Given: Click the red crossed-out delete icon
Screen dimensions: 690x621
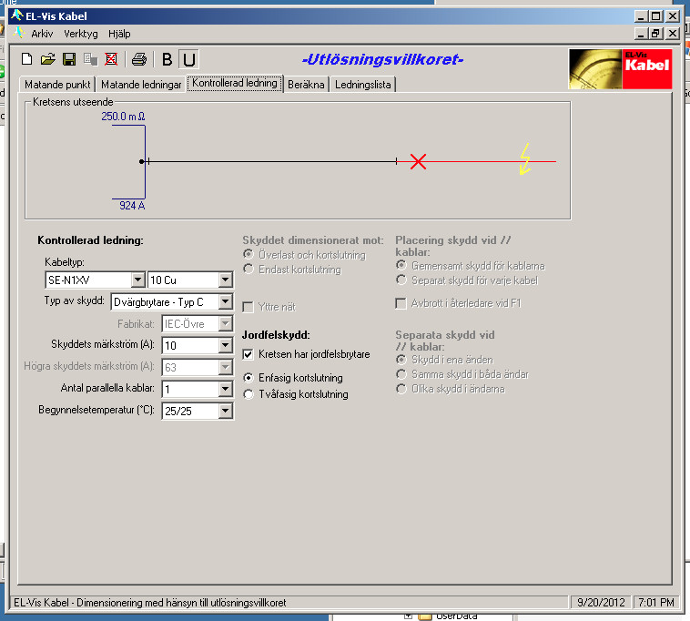Looking at the screenshot, I should click(x=111, y=60).
